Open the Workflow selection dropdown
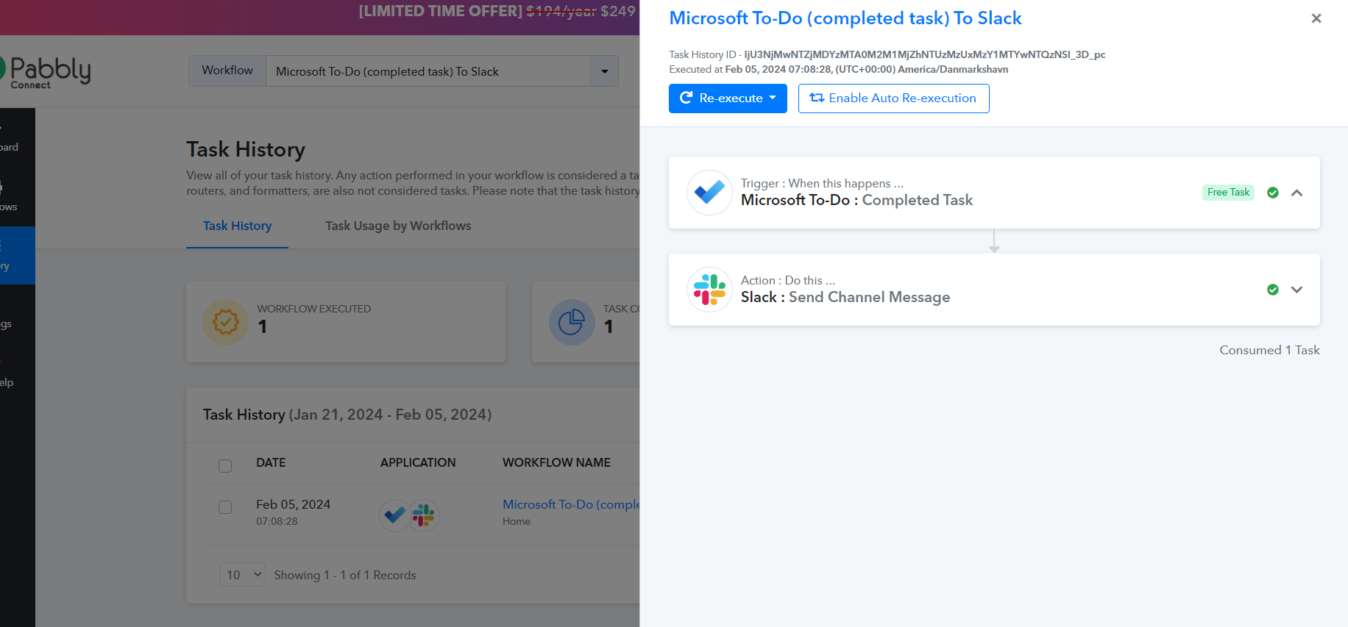This screenshot has height=627, width=1348. tap(441, 71)
